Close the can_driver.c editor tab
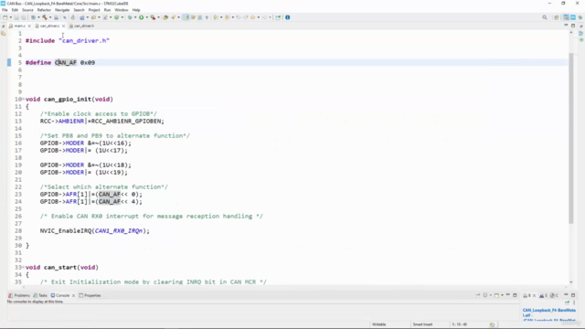 tap(63, 26)
